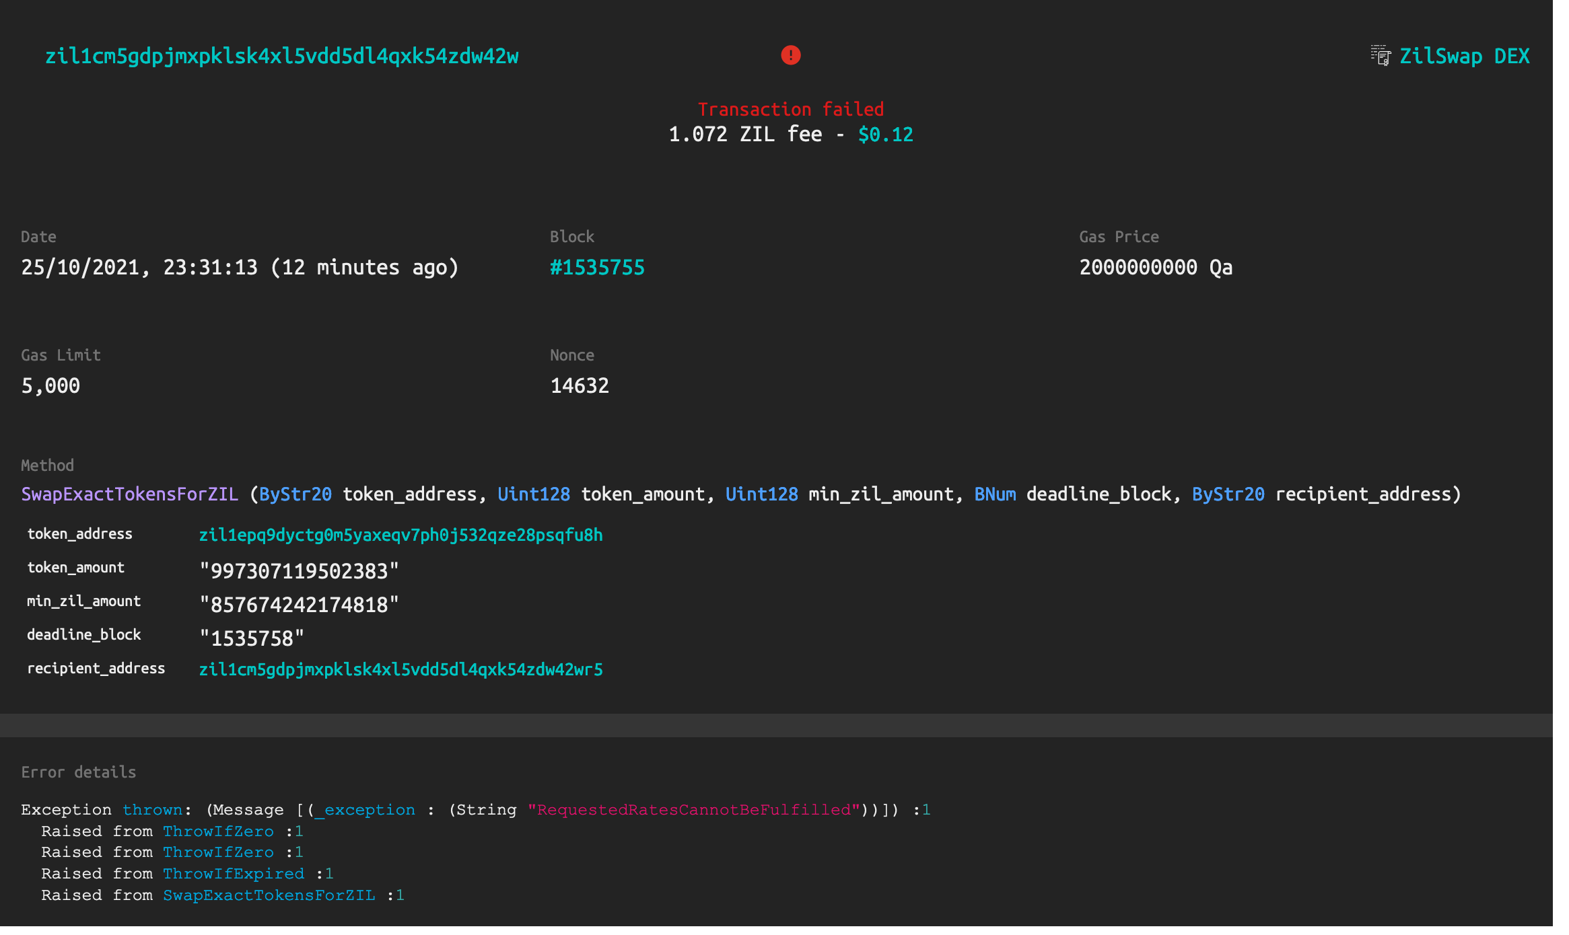
Task: Click the Transaction failed status text
Action: tap(790, 109)
